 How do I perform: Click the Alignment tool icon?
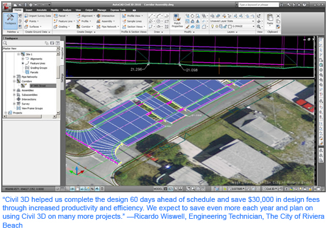click(78, 16)
